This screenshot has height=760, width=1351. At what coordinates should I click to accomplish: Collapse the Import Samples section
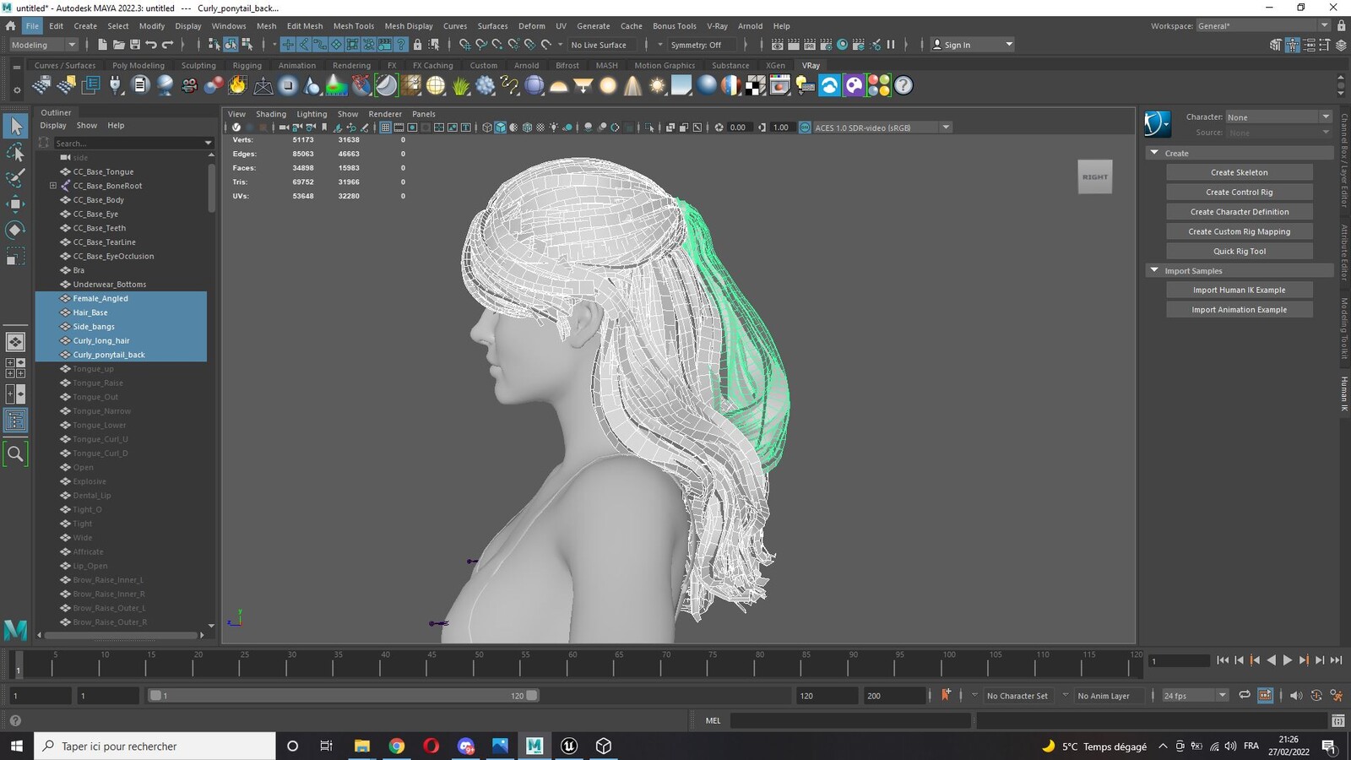click(1154, 270)
